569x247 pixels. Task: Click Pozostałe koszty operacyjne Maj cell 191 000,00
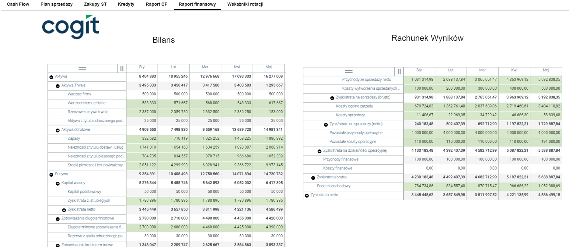pos(546,142)
